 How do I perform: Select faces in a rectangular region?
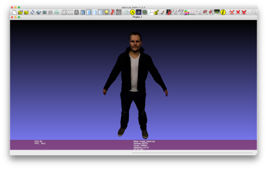click(205, 12)
